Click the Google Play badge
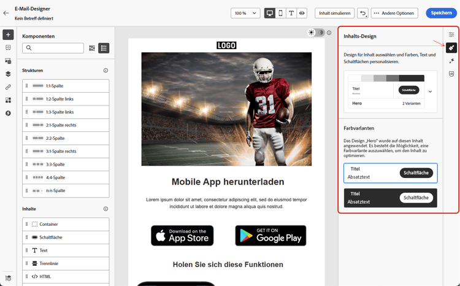The width and height of the screenshot is (460, 286). point(270,236)
